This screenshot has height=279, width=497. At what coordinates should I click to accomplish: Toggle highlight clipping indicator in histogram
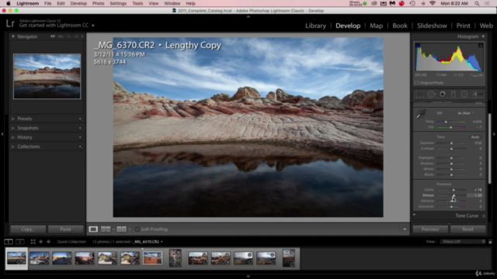point(481,46)
